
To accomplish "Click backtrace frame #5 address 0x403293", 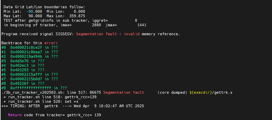I will click(x=19, y=70).
